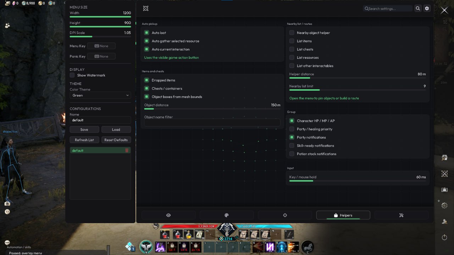This screenshot has width=454, height=255.
Task: Click the Search settings input field
Action: 388,8
